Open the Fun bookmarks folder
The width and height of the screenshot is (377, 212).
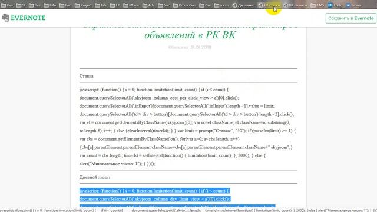(65, 5)
